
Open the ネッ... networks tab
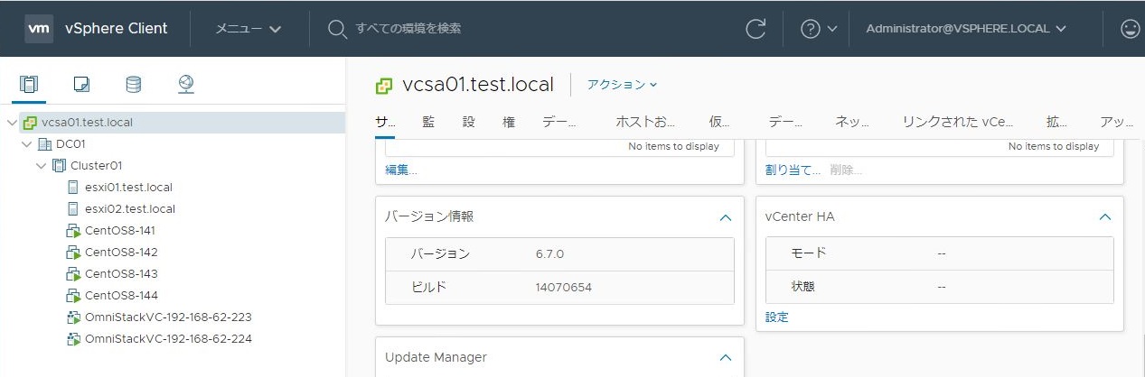point(852,124)
